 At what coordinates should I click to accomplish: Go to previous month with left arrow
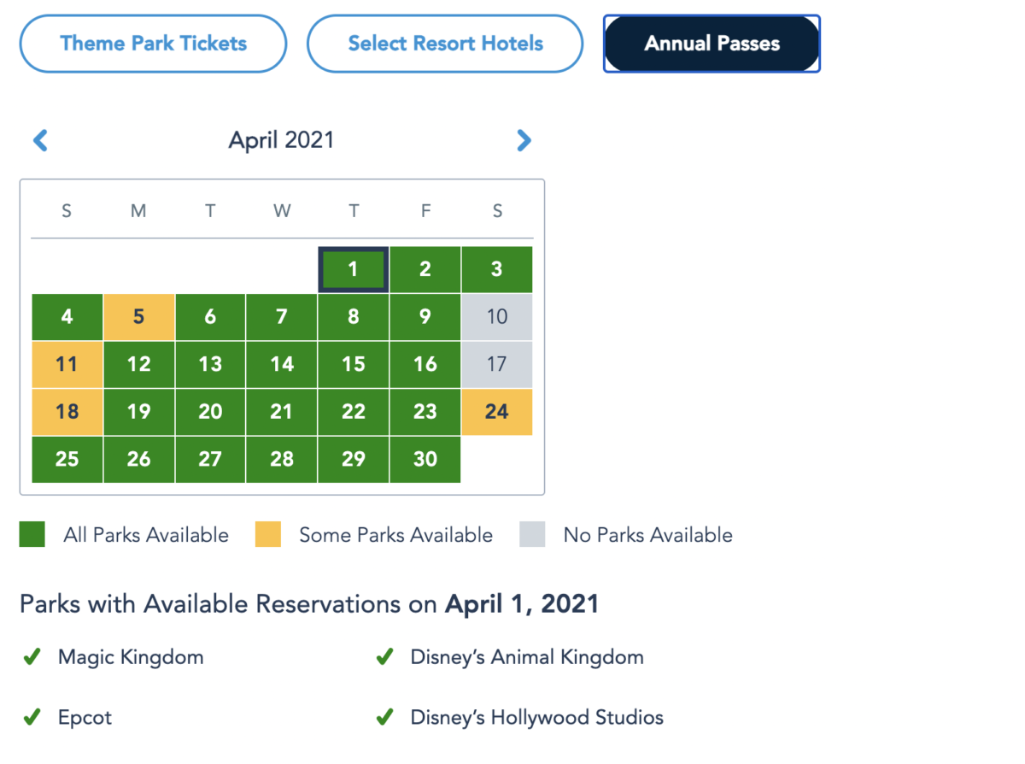click(40, 140)
